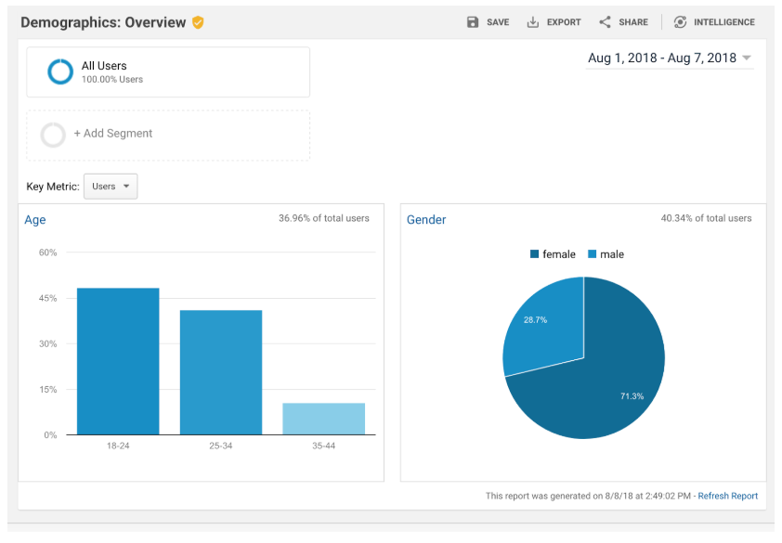
Task: Open the Key Metric Users dropdown
Action: pyautogui.click(x=111, y=187)
